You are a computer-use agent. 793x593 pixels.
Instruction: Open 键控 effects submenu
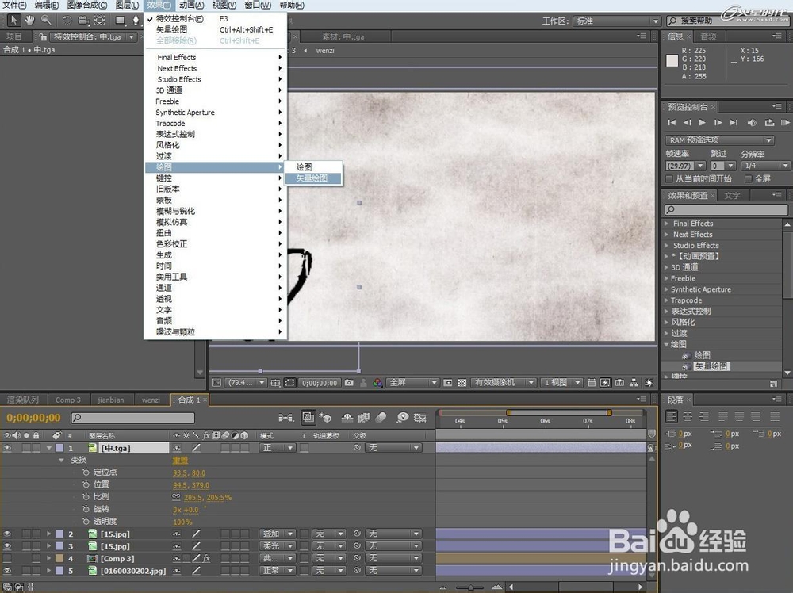[x=216, y=178]
